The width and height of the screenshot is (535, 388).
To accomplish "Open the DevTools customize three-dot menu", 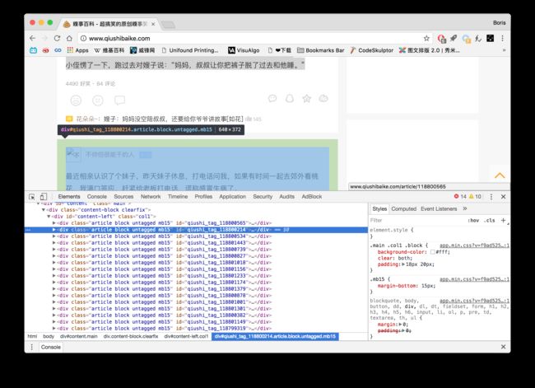I will point(491,197).
